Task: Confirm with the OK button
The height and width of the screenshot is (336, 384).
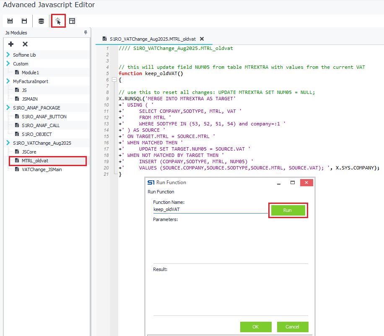Action: coord(256,327)
